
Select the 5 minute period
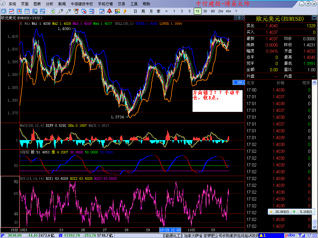189,11
